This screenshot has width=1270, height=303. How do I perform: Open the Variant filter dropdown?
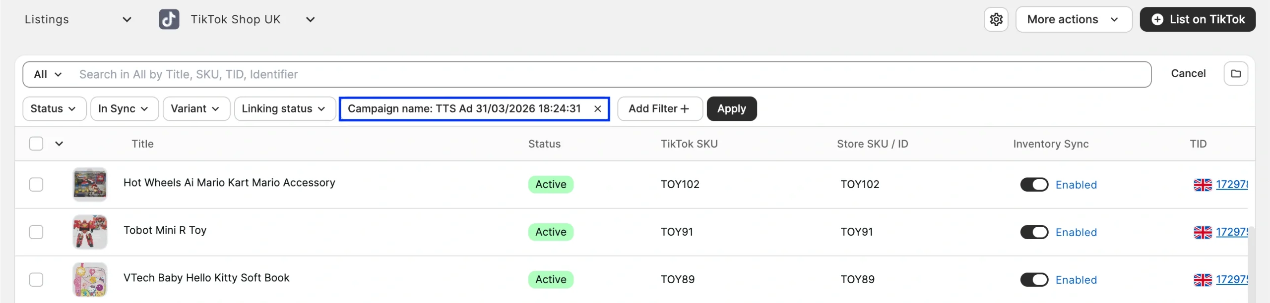(196, 109)
